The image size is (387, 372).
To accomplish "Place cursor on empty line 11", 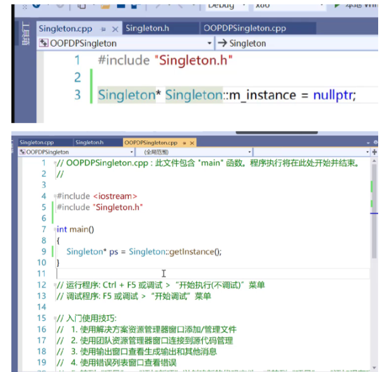I will point(213,273).
